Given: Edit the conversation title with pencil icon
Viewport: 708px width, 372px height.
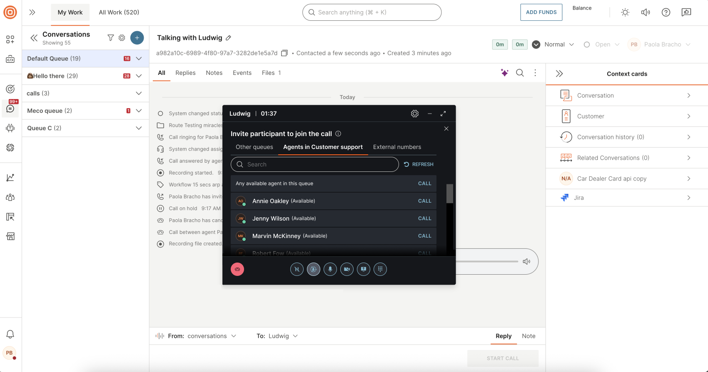Looking at the screenshot, I should point(228,38).
